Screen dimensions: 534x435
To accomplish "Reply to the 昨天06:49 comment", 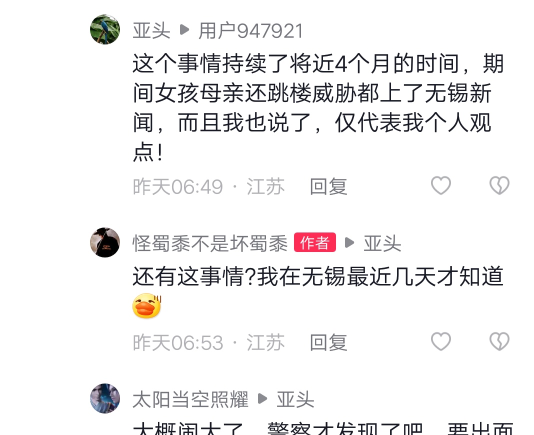I will 328,186.
